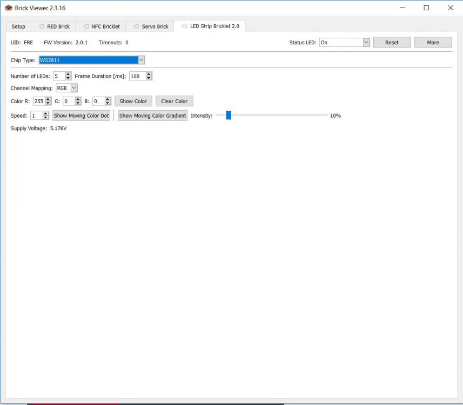
Task: Switch to the Setup tab
Action: (18, 26)
